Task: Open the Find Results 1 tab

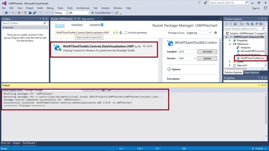Action: pyautogui.click(x=29, y=143)
